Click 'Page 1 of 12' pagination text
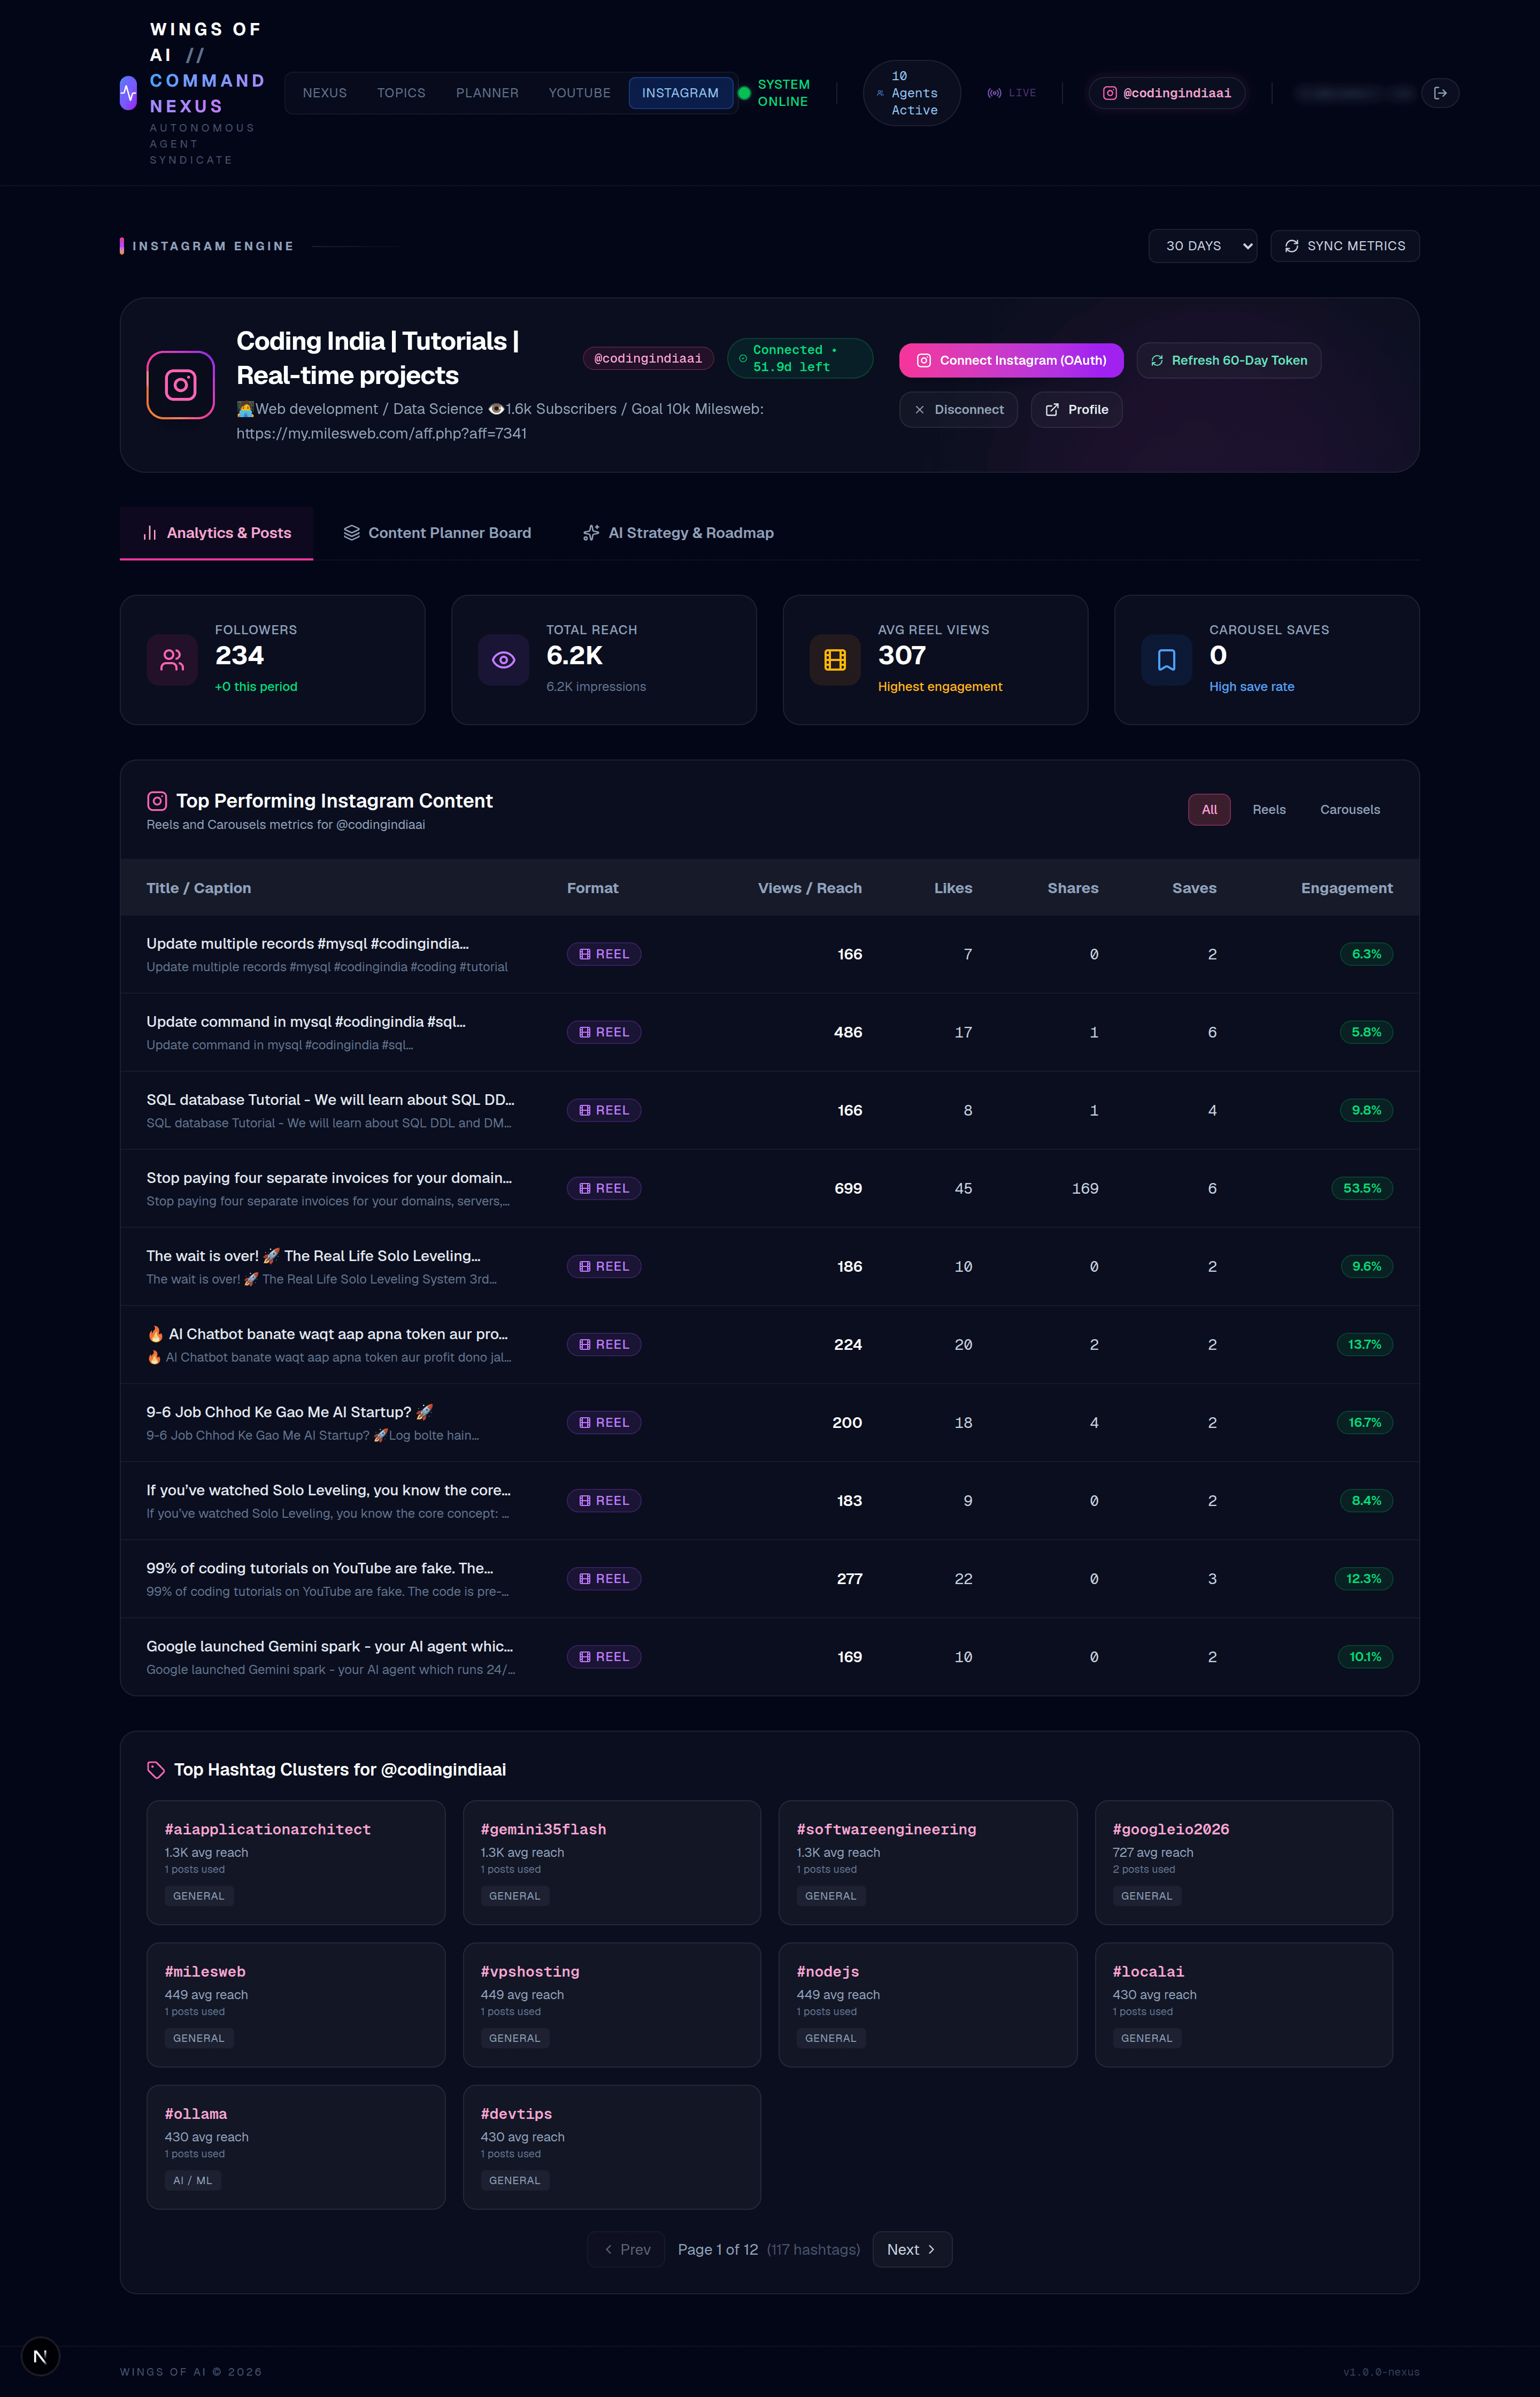This screenshot has width=1540, height=2397. coord(718,2250)
